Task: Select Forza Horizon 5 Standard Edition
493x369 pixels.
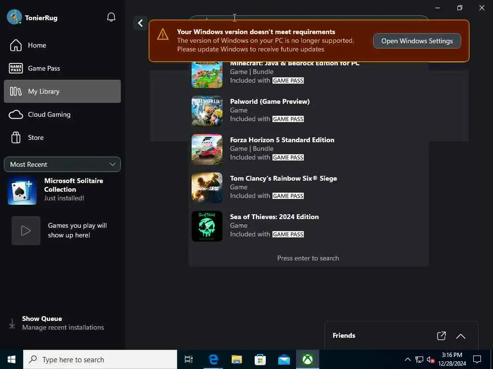Action: [x=309, y=149]
